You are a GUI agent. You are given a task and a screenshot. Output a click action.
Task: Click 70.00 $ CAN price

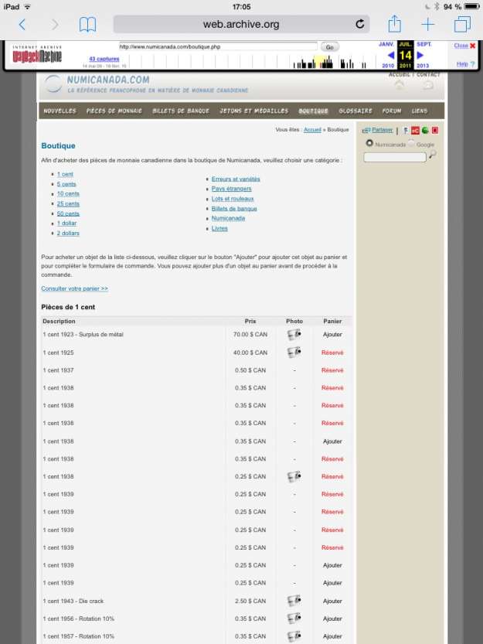click(x=250, y=335)
